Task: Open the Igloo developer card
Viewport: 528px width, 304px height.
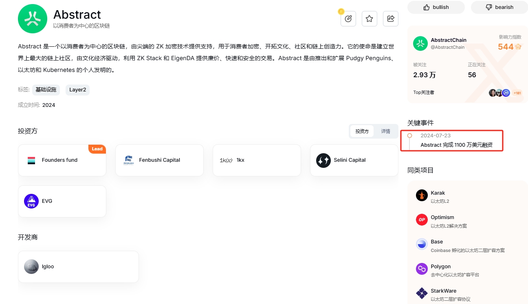Action: (x=78, y=267)
